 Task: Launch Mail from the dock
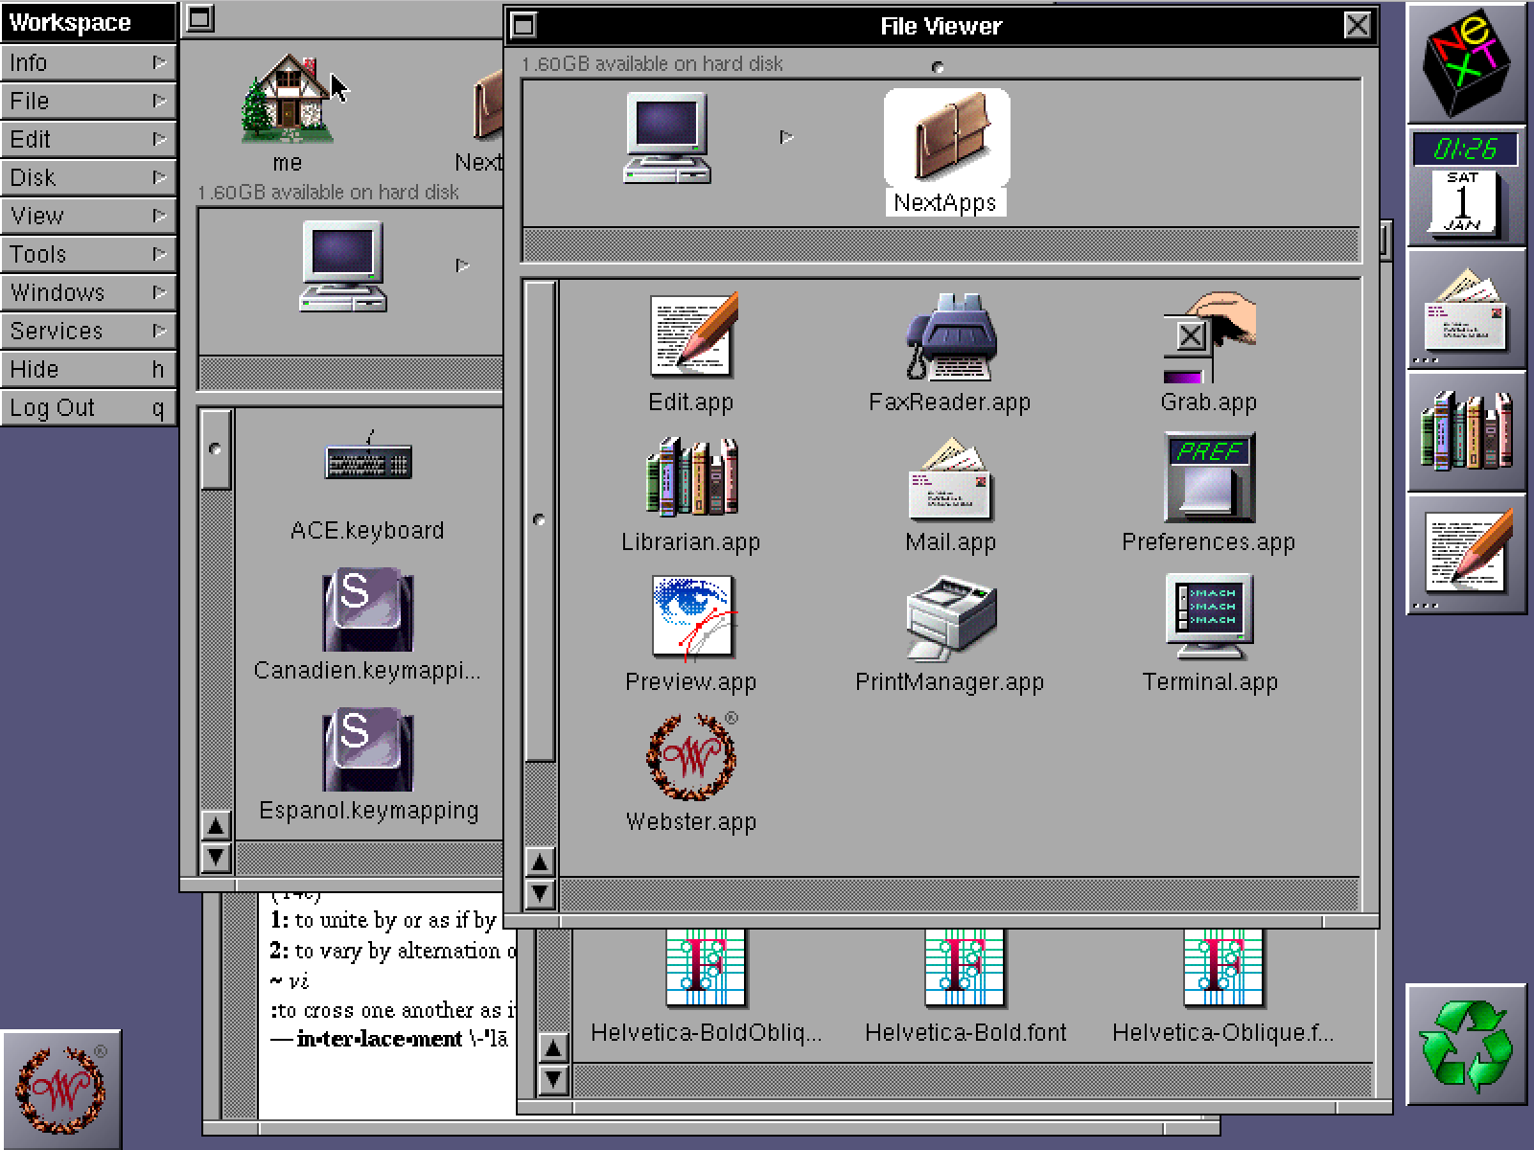pyautogui.click(x=1466, y=309)
